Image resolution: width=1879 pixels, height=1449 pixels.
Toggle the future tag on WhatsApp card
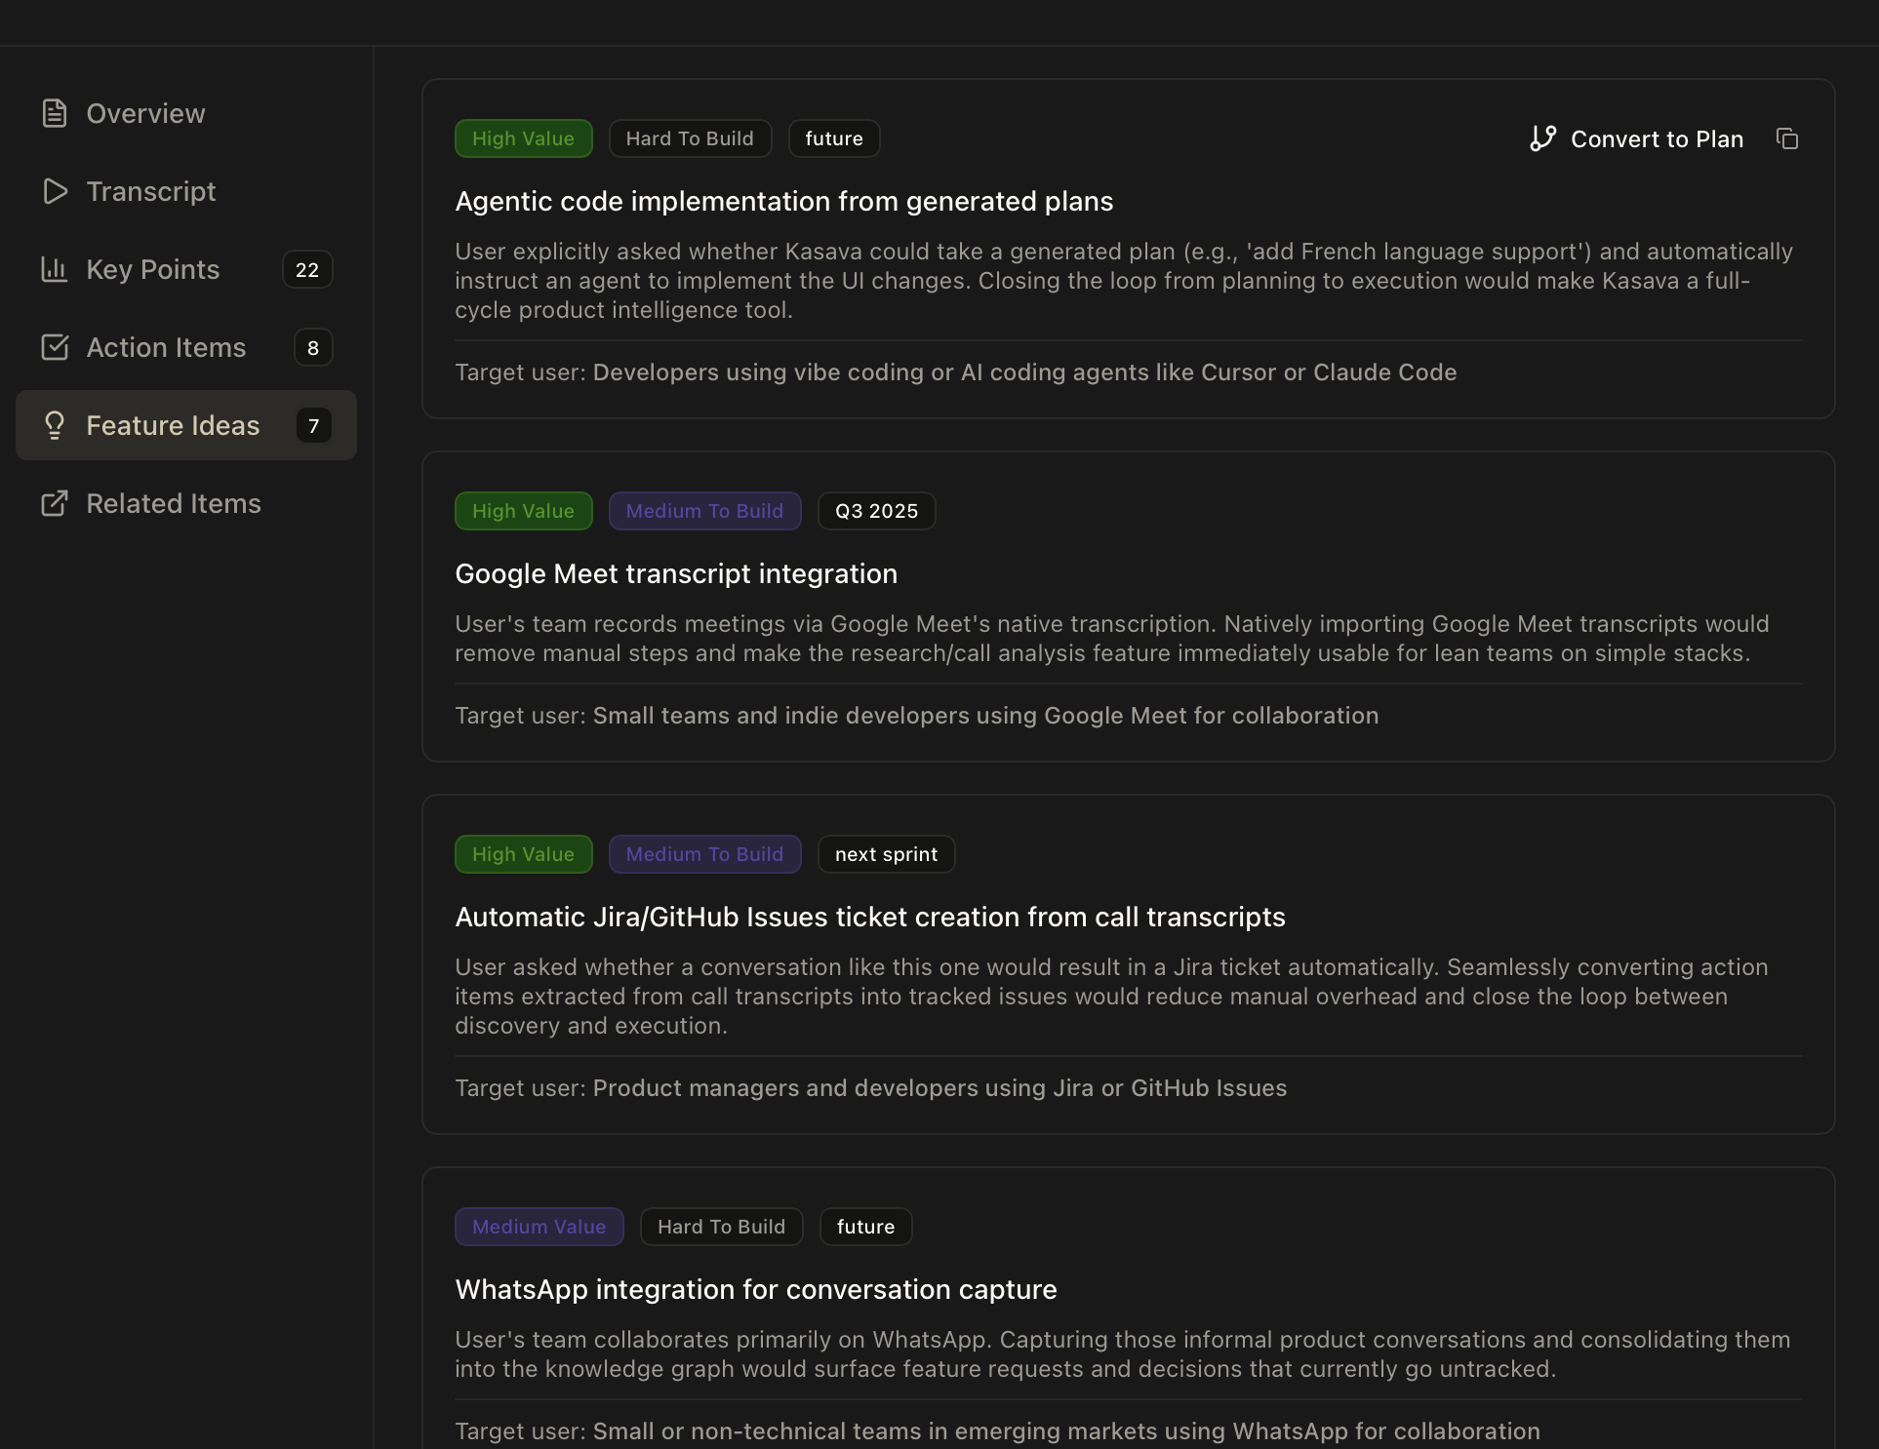click(x=864, y=1227)
